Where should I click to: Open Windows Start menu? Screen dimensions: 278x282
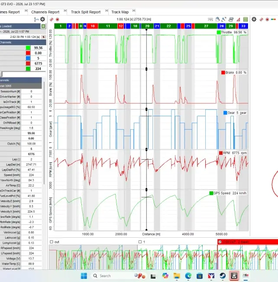click(84, 275)
